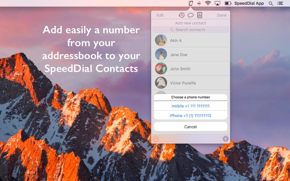Click the Edit button in popover
Image resolution: width=290 pixels, height=181 pixels.
pyautogui.click(x=160, y=15)
